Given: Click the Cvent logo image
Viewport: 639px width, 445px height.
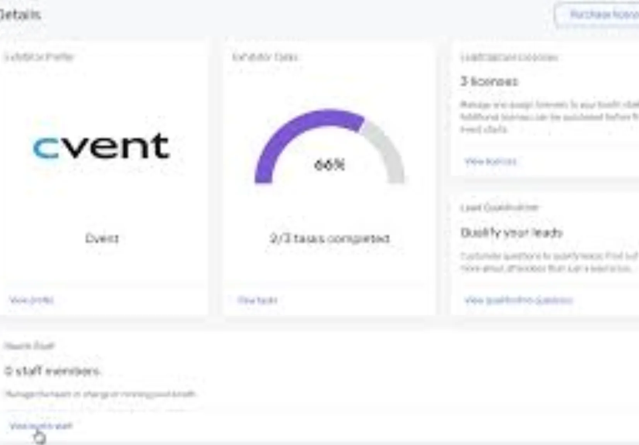Looking at the screenshot, I should point(102,146).
